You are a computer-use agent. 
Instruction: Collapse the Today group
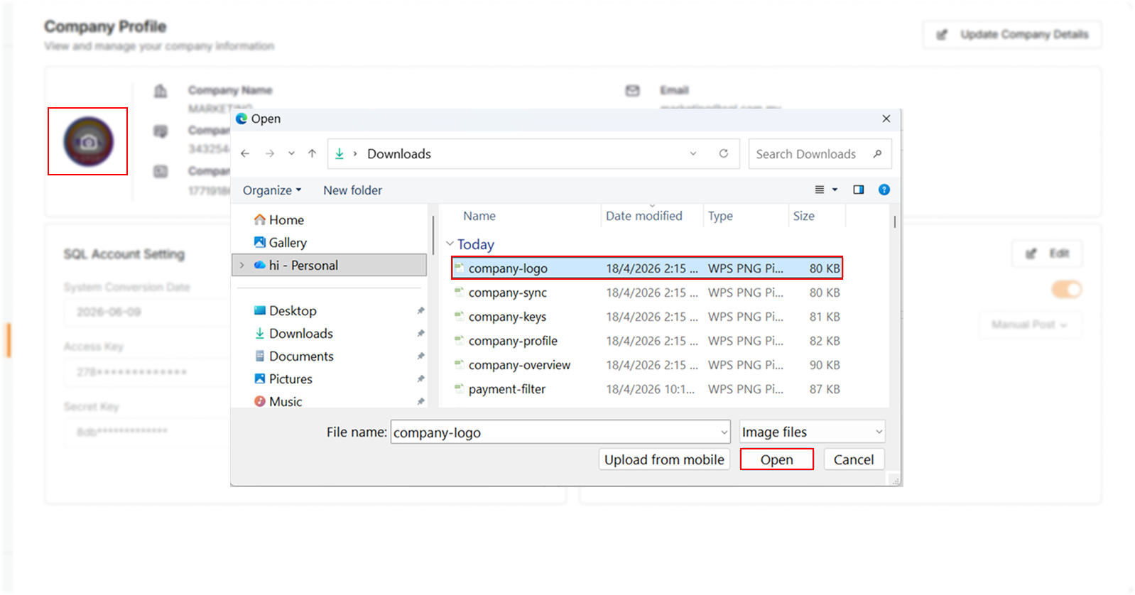coord(450,244)
